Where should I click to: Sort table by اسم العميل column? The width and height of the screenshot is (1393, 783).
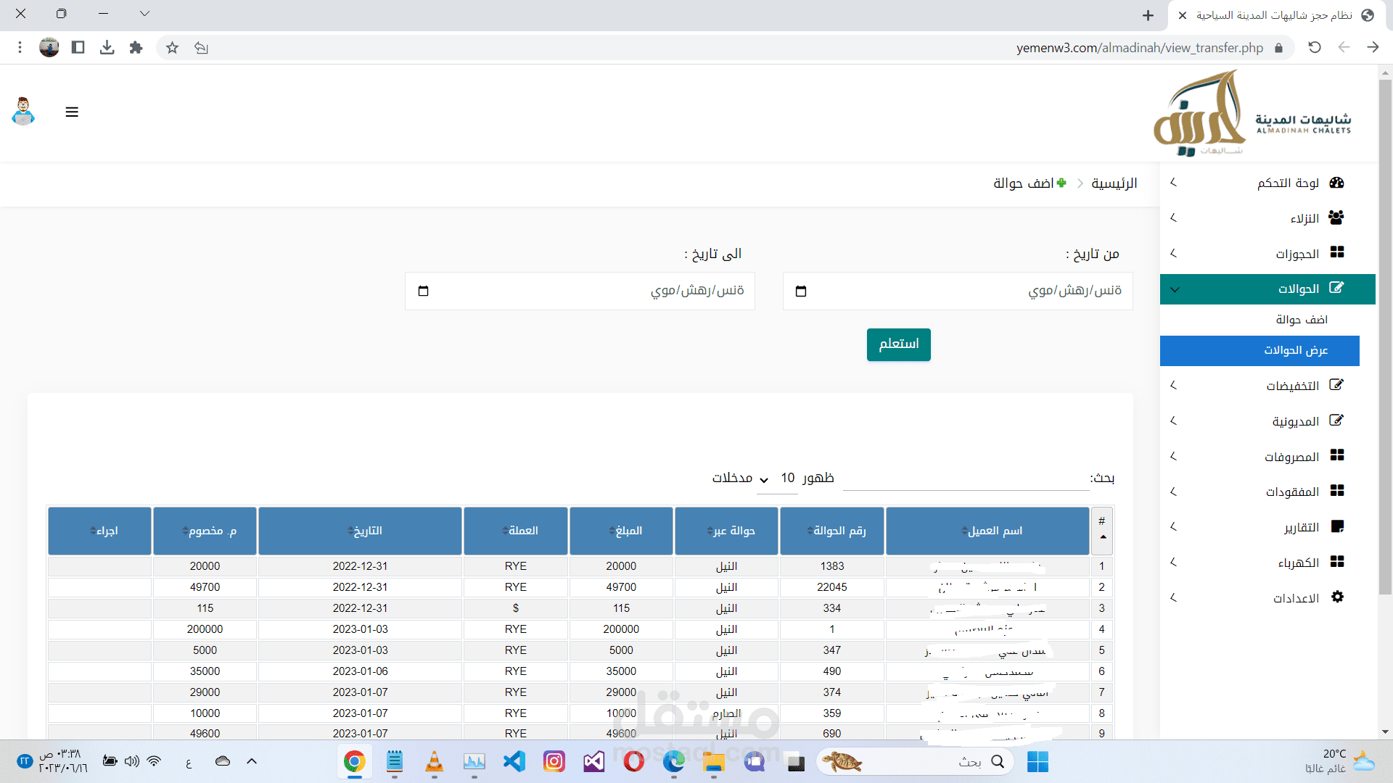coord(987,531)
